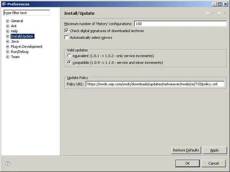Select Plug-in Development preferences entry
Image resolution: width=230 pixels, height=172 pixels.
[x=27, y=46]
